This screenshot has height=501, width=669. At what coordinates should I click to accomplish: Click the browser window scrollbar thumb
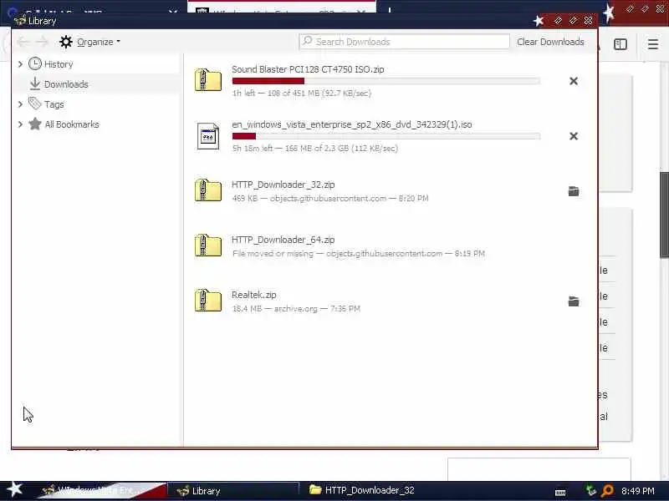[664, 215]
